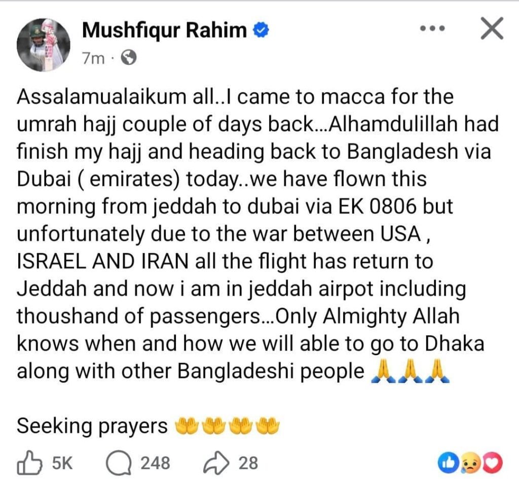
Task: Click the globe Public audience icon
Action: pyautogui.click(x=130, y=59)
